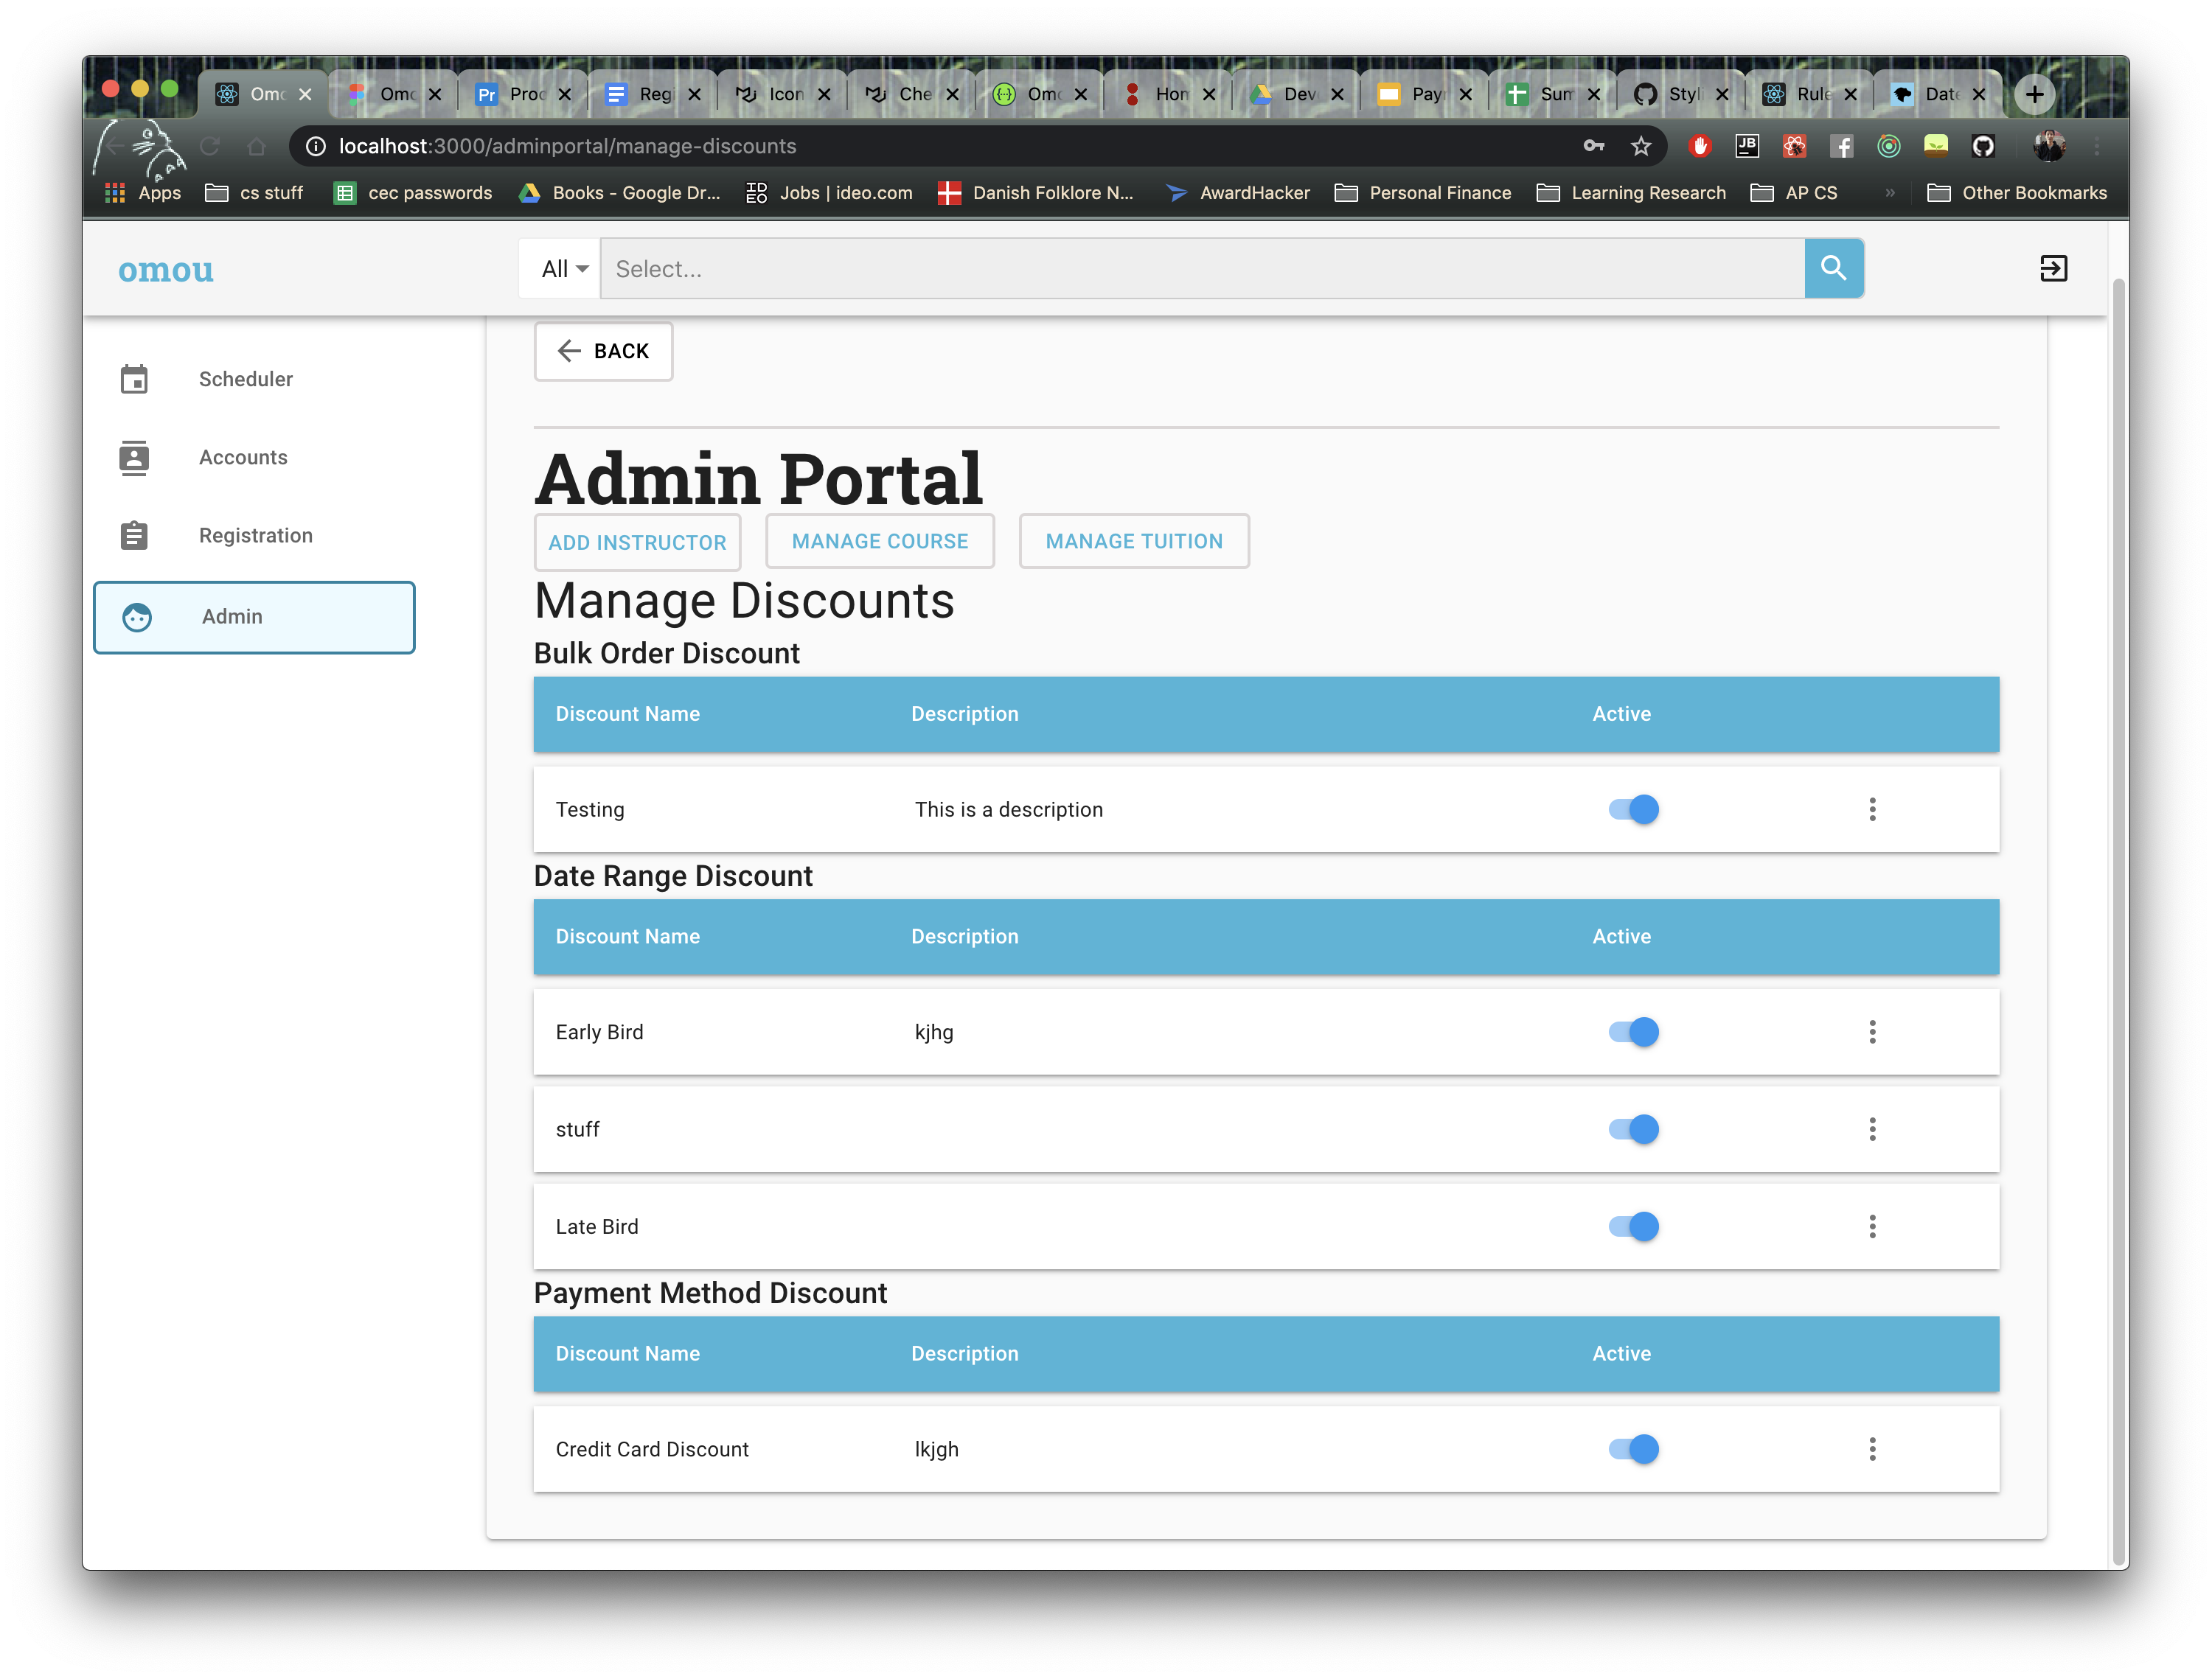Open the kebab menu for Late Bird

tap(1872, 1226)
